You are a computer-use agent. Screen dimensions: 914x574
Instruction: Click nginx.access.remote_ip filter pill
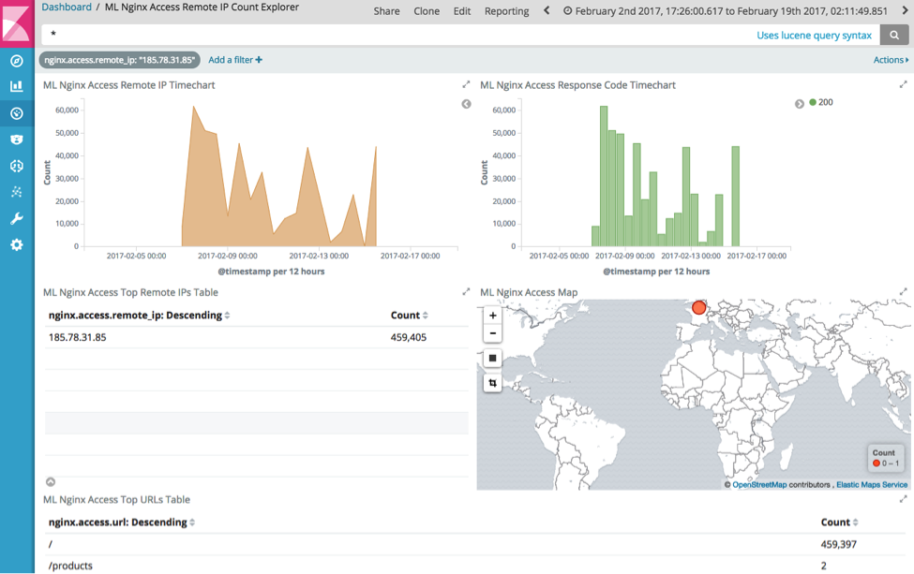pos(119,60)
